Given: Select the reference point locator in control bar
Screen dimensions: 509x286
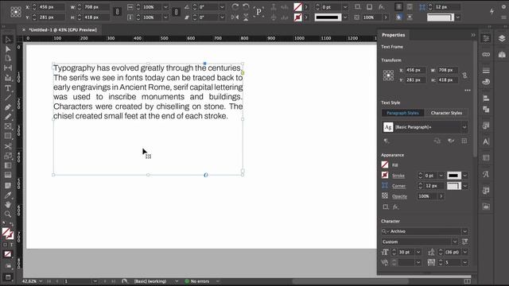Looking at the screenshot, I should 16,12.
